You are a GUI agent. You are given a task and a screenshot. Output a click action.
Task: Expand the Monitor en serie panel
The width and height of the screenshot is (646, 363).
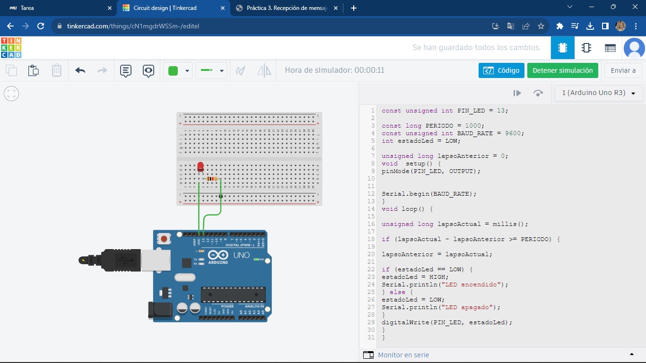coord(631,354)
